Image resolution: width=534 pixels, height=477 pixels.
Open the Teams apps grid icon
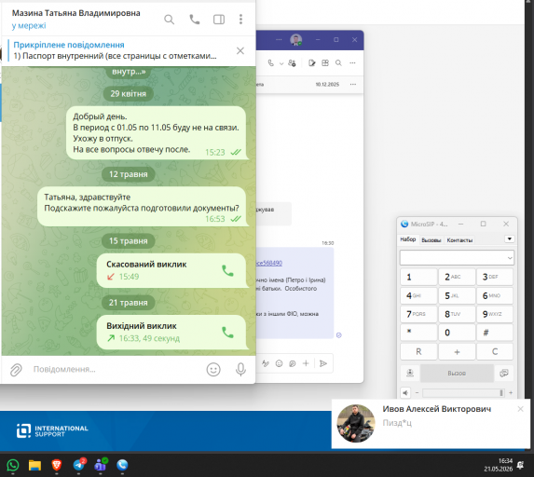pyautogui.click(x=325, y=63)
